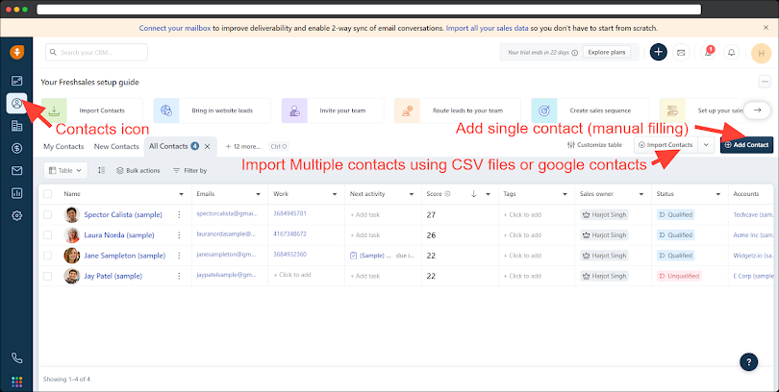Open Customize table settings
The width and height of the screenshot is (779, 392).
point(594,145)
